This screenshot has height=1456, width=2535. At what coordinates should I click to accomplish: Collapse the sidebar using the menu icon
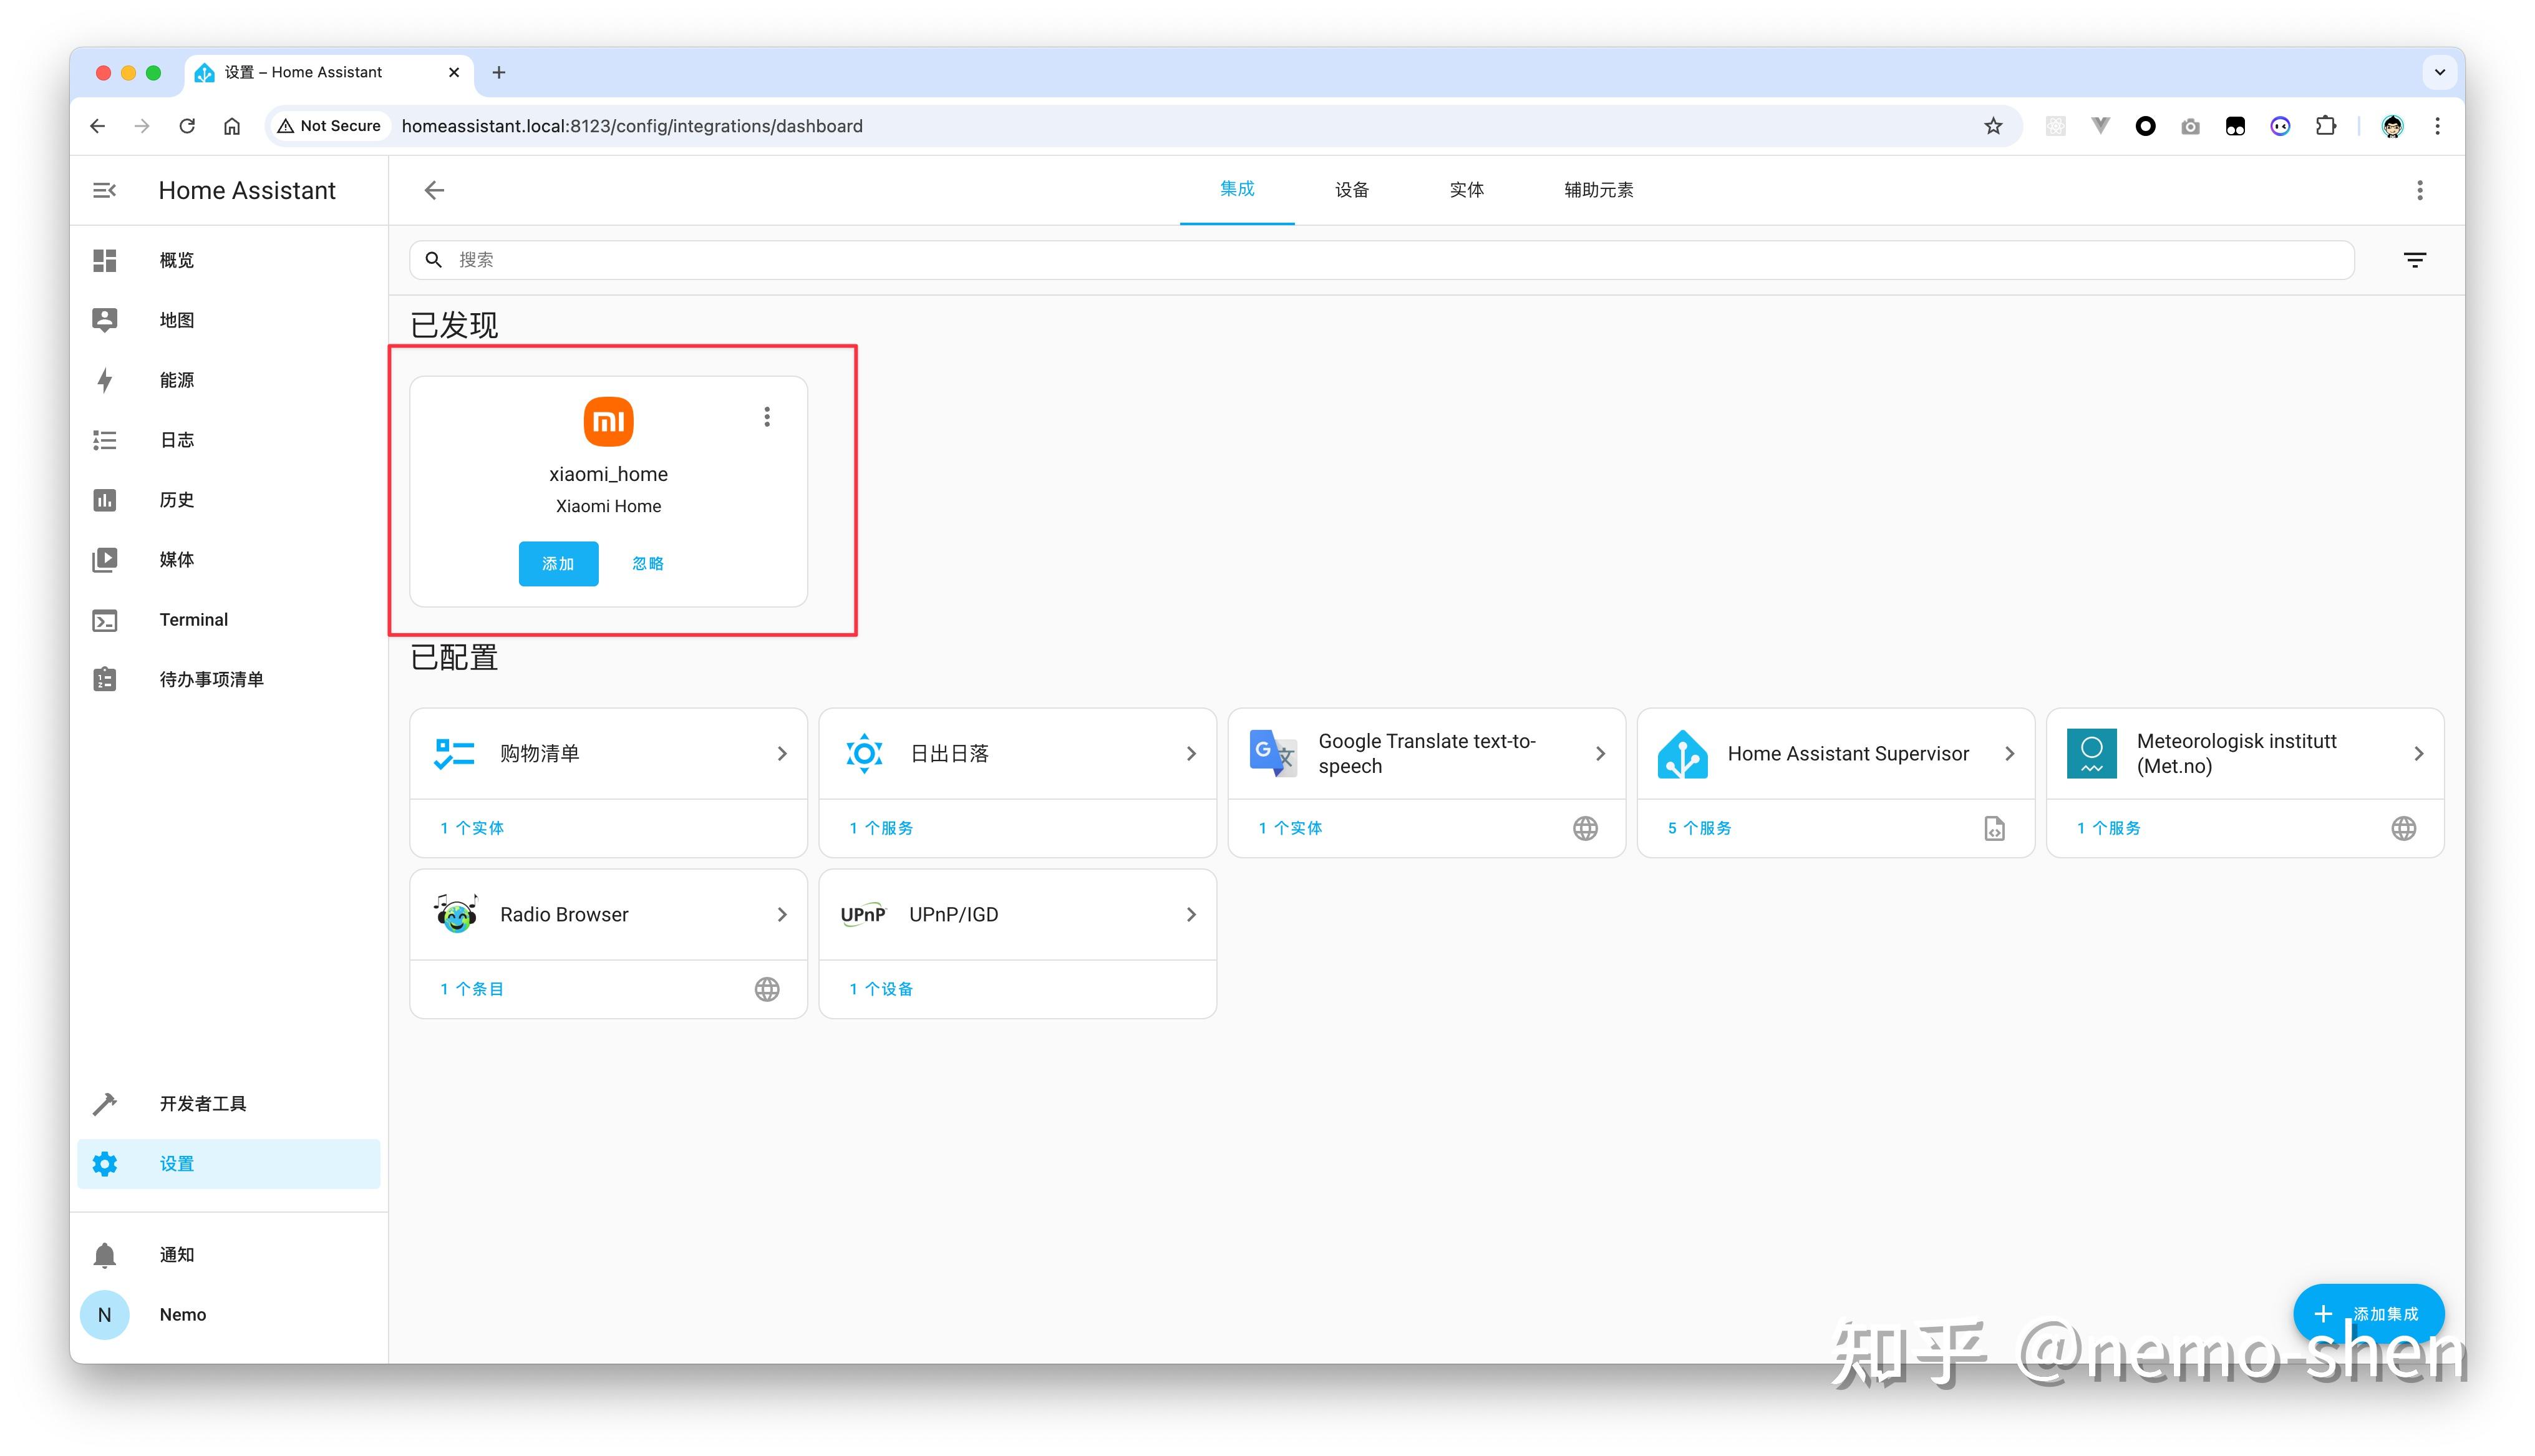click(x=104, y=190)
